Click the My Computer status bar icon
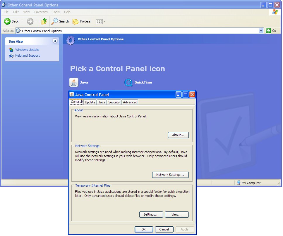The image size is (283, 236). [239, 183]
